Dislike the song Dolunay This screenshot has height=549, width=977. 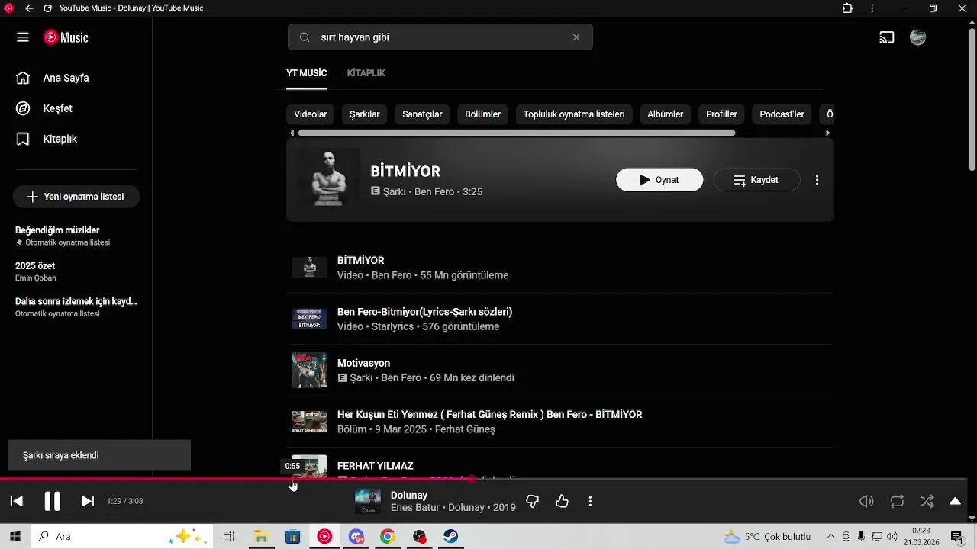tap(533, 501)
